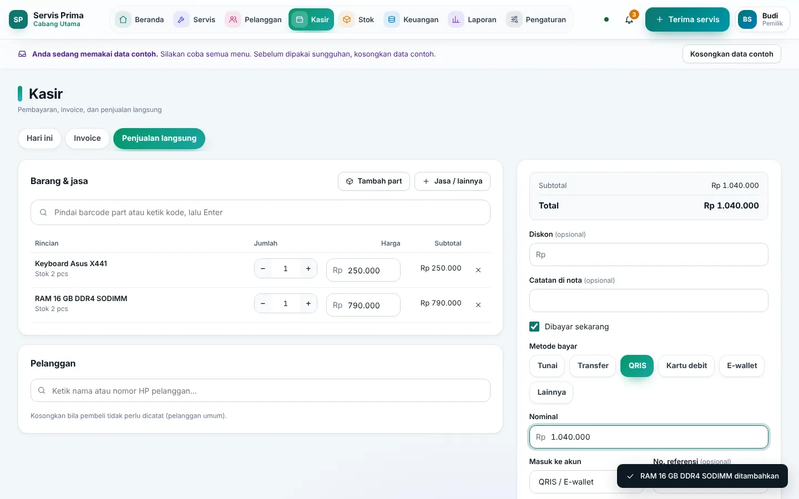Viewport: 799px width, 499px height.
Task: Toggle the Dibayar sekarang checkbox
Action: click(534, 327)
